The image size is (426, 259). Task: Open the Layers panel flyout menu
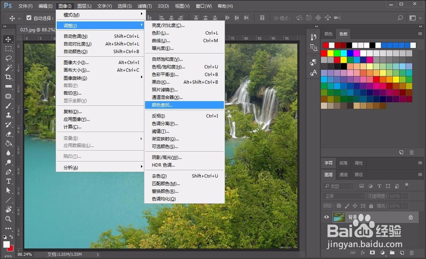pyautogui.click(x=420, y=175)
